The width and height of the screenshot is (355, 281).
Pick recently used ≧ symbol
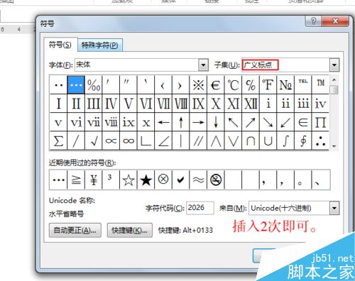click(x=76, y=180)
